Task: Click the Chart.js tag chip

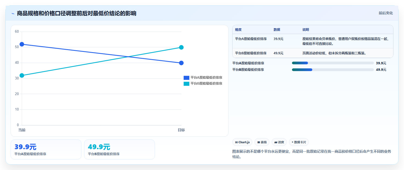Action: coord(242,142)
